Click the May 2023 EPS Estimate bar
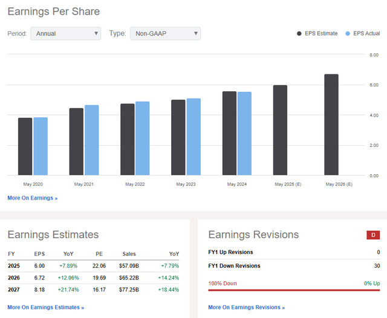The width and height of the screenshot is (387, 318). pos(178,137)
